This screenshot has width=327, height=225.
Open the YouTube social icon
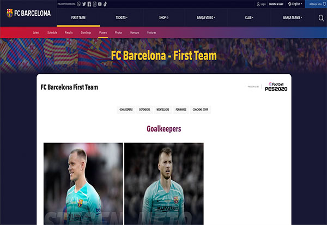(x=100, y=4)
